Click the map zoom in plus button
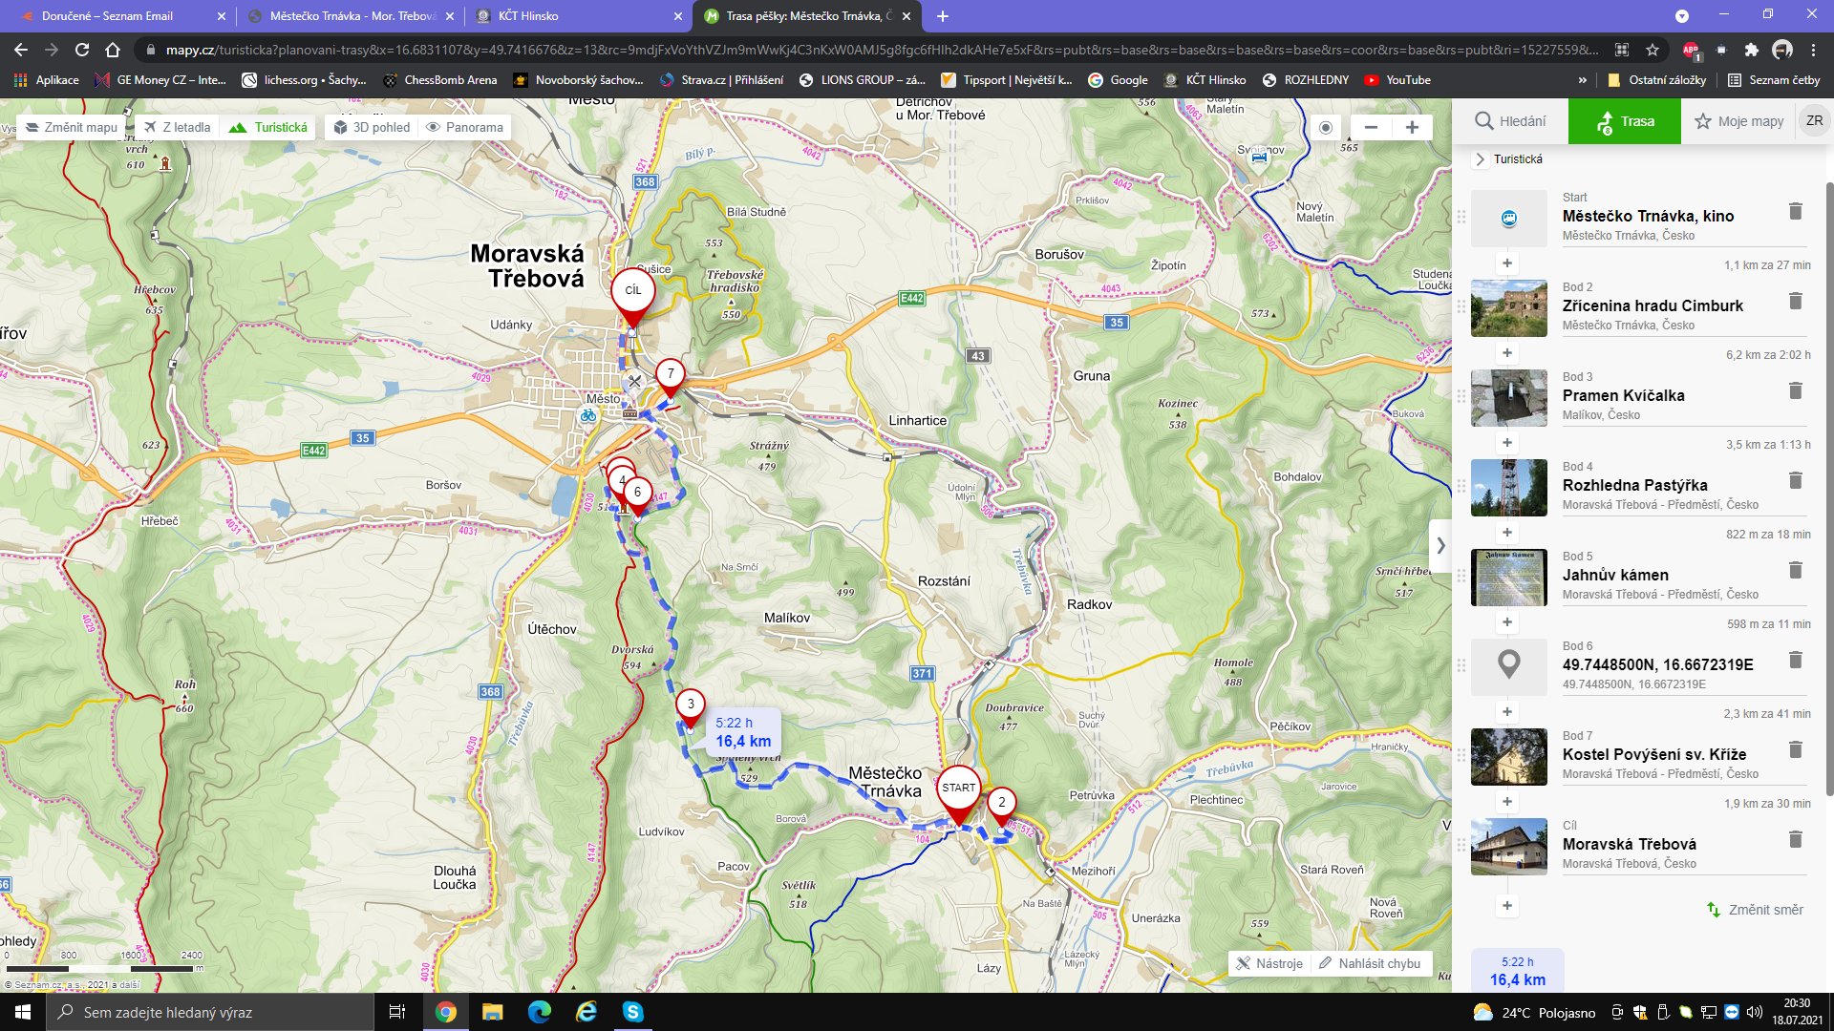Screen dimensions: 1834x1031 [1412, 127]
